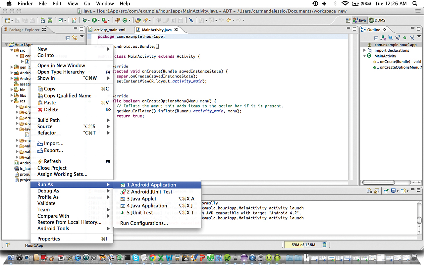Click the Back navigation arrow in the toolbar
This screenshot has height=265, width=424.
point(229,20)
